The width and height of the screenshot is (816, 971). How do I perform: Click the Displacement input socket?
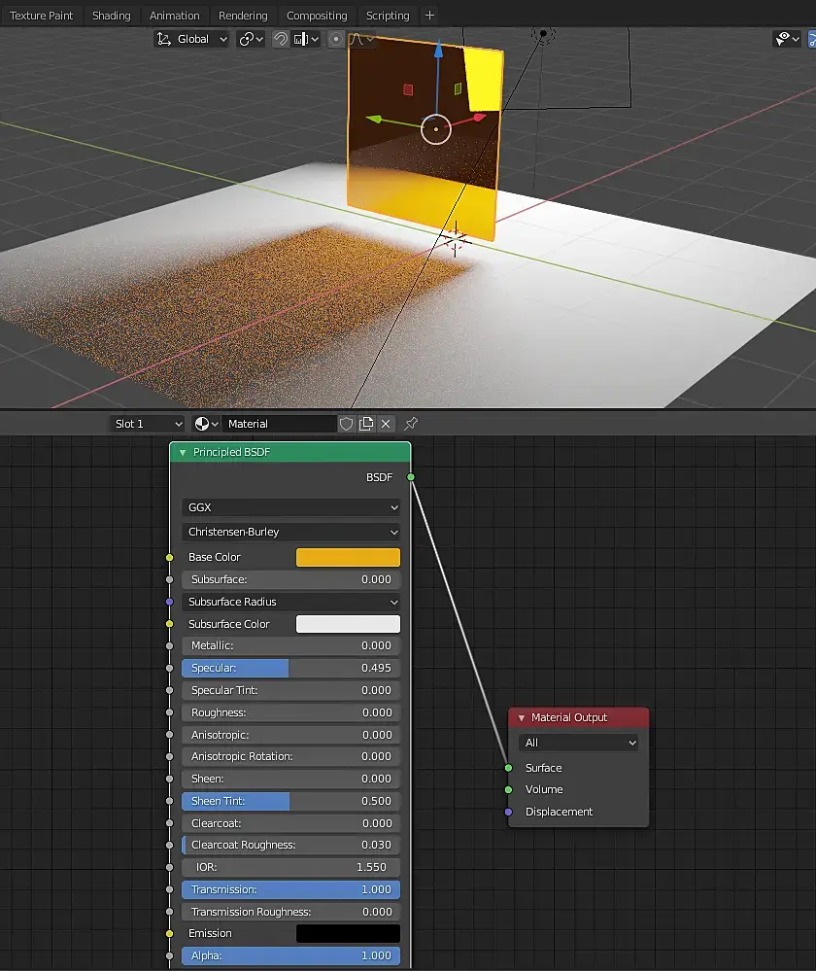coord(508,812)
